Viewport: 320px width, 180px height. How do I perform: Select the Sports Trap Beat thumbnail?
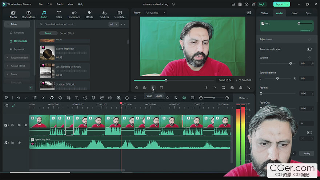coord(47,53)
